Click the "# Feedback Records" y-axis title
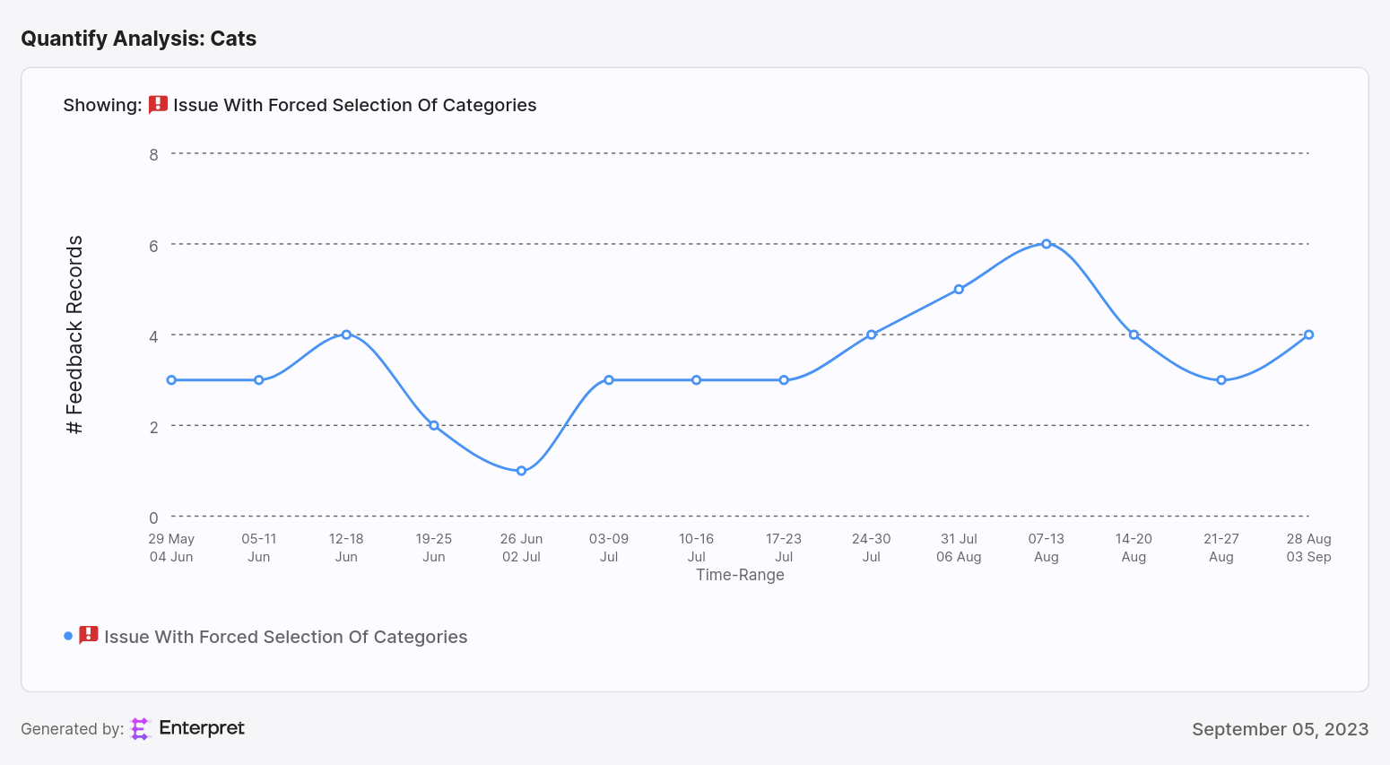Viewport: 1390px width, 765px height. pyautogui.click(x=74, y=335)
